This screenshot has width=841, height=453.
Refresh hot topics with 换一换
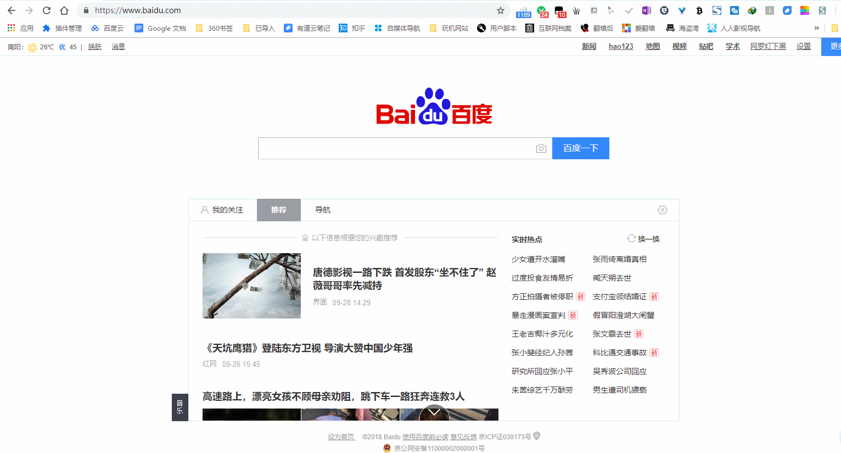pyautogui.click(x=643, y=239)
